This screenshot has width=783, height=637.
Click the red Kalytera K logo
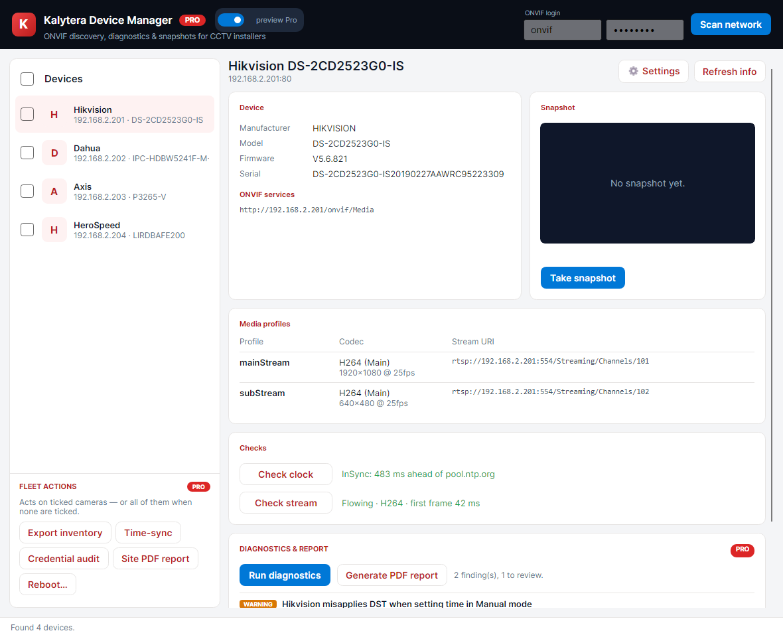coord(23,25)
